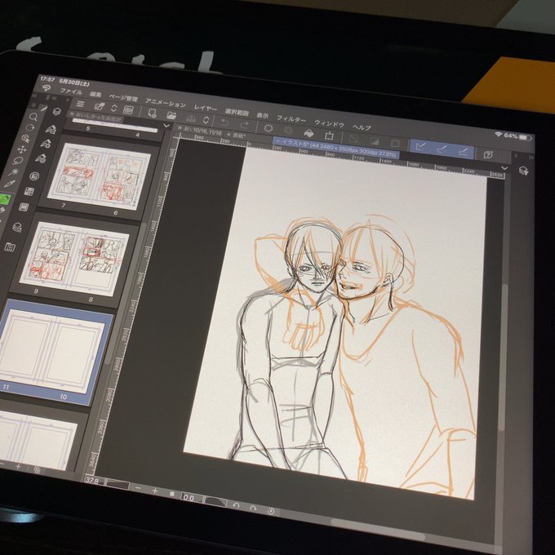Expand the canvas tab list chevron
Screen dimensions: 555x555
[x=504, y=168]
